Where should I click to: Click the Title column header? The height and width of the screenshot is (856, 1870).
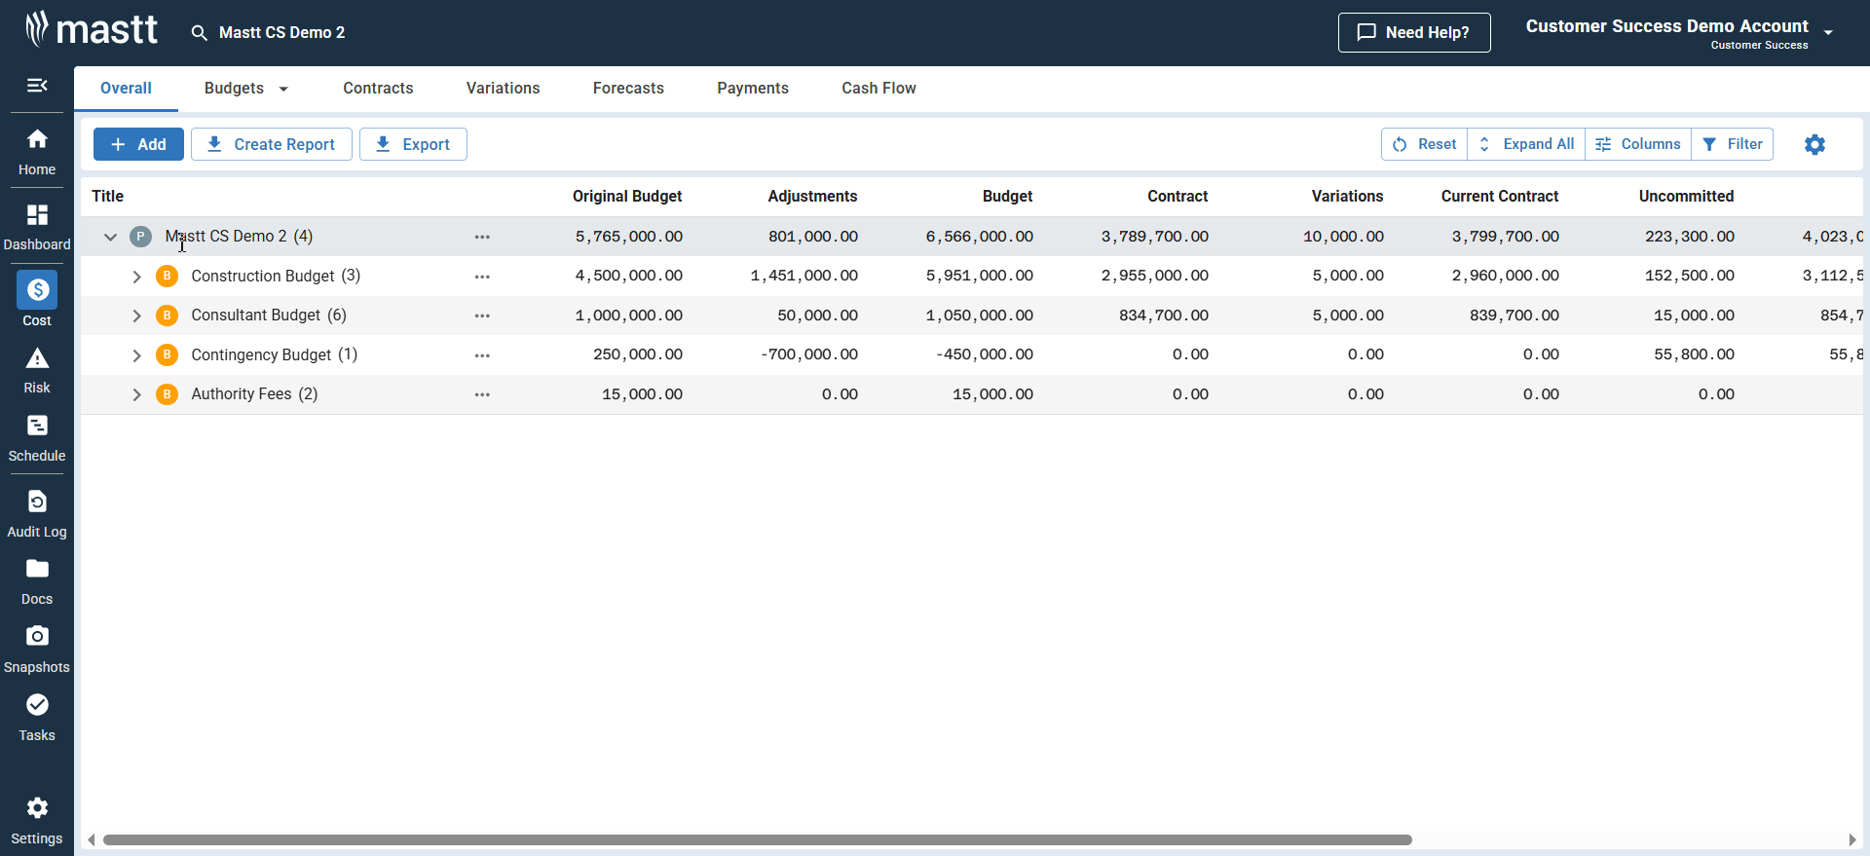(108, 197)
